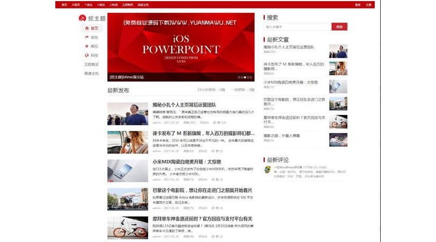Open sidebar 最新文章 link 徕卡发布了 M 系新旗舰

(x=294, y=66)
